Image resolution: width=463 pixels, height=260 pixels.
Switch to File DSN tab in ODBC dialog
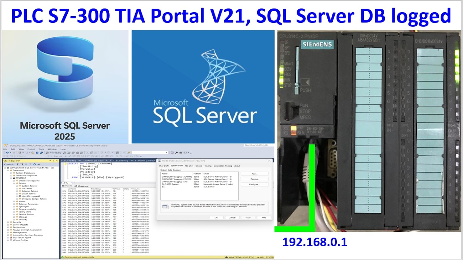pos(189,166)
